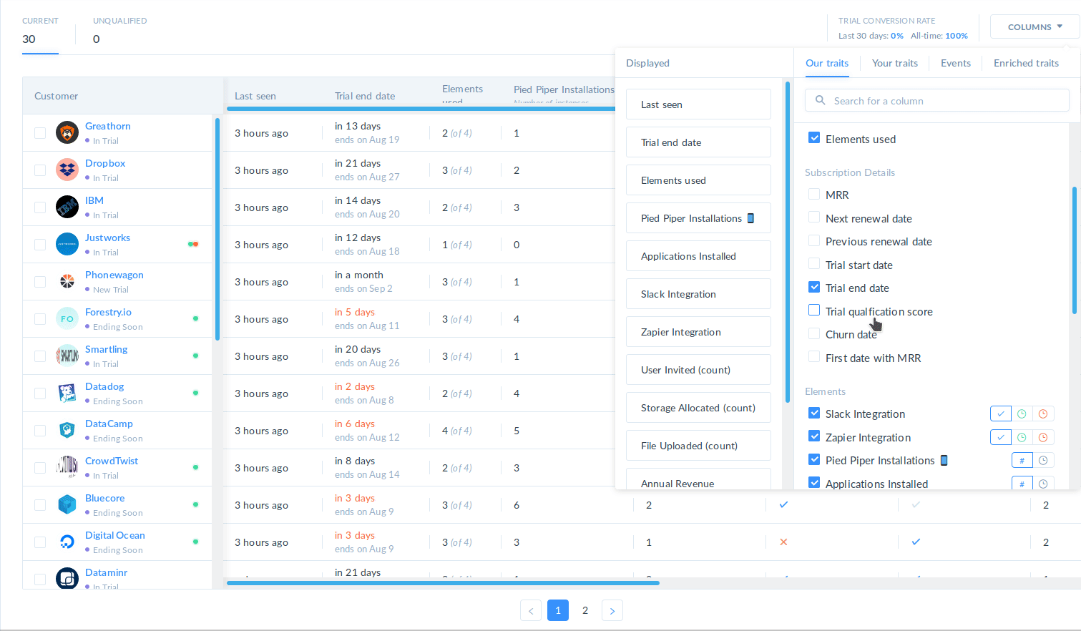The height and width of the screenshot is (631, 1081).
Task: Check the Trial qualification score column
Action: point(814,310)
